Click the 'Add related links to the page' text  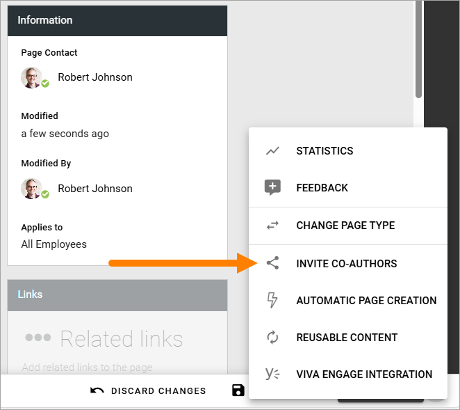(87, 368)
